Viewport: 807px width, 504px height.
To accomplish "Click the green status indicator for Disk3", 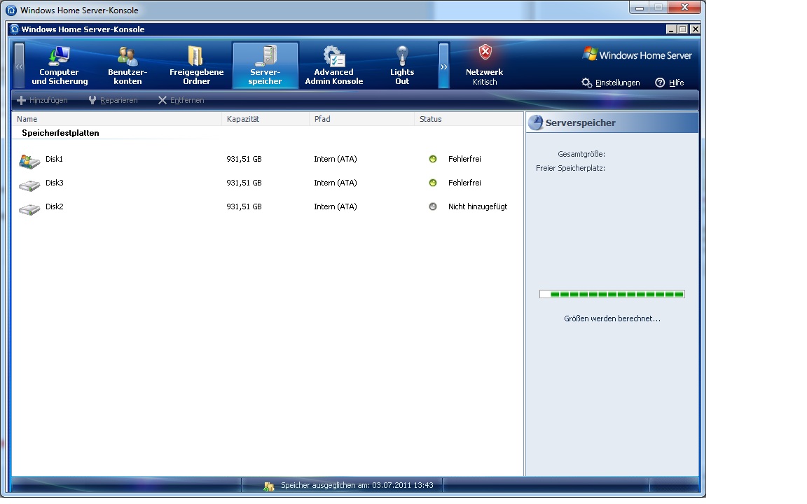I will [433, 183].
